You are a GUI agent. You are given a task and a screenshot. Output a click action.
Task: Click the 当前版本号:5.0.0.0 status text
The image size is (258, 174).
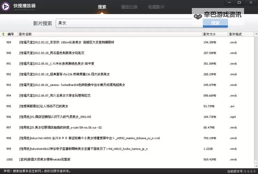coord(241,171)
